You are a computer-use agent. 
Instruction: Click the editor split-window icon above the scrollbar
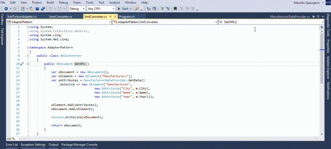pyautogui.click(x=322, y=27)
